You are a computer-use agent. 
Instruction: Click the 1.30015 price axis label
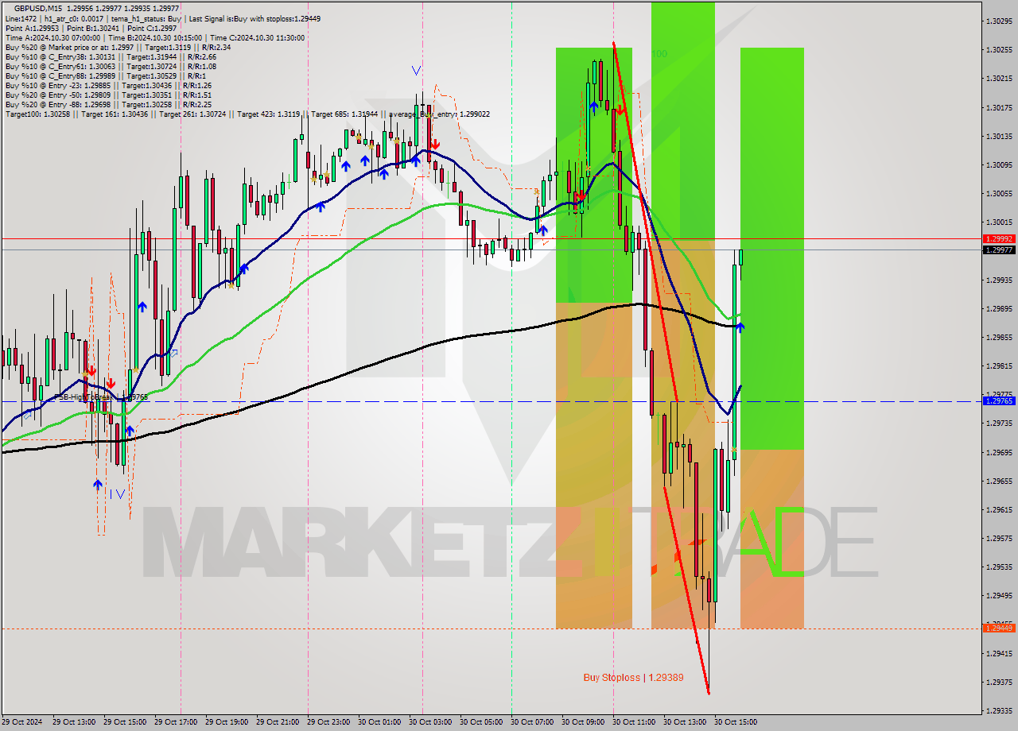999,222
